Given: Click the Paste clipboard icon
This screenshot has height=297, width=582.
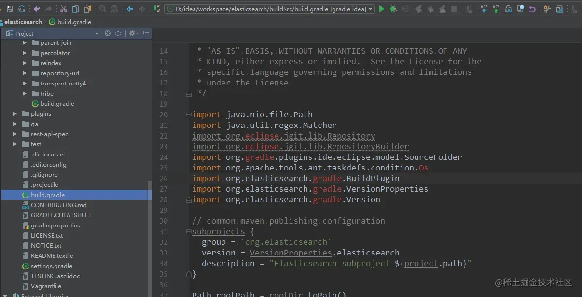Looking at the screenshot, I should 87,9.
